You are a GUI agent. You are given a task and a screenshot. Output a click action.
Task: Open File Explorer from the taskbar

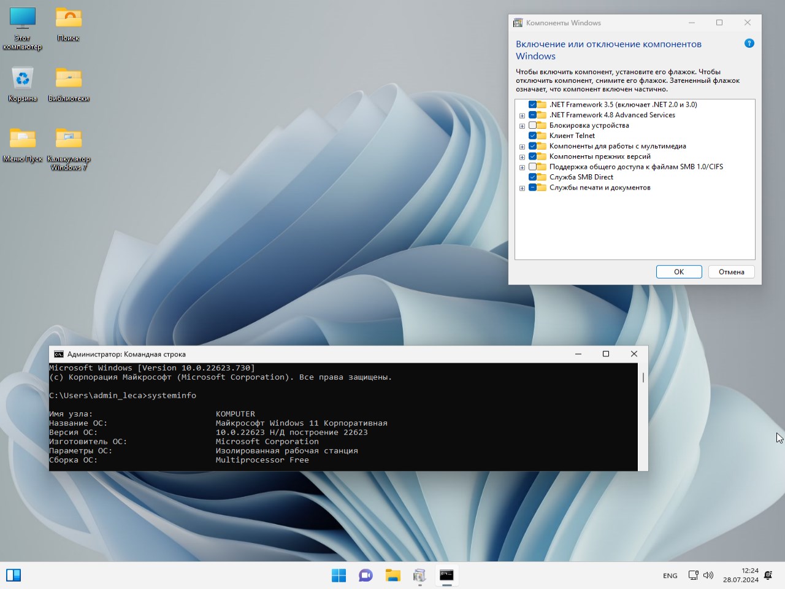point(392,576)
